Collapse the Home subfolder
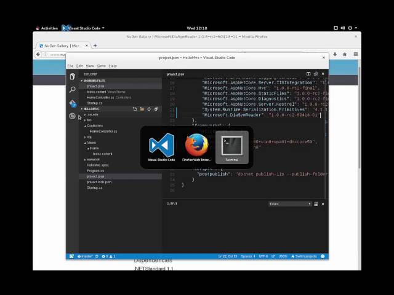The width and height of the screenshot is (394, 295). (x=88, y=148)
